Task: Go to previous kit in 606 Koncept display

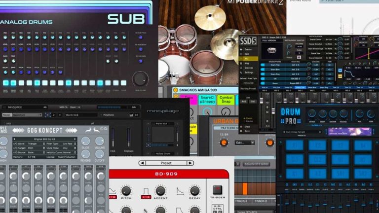Action: (14, 139)
